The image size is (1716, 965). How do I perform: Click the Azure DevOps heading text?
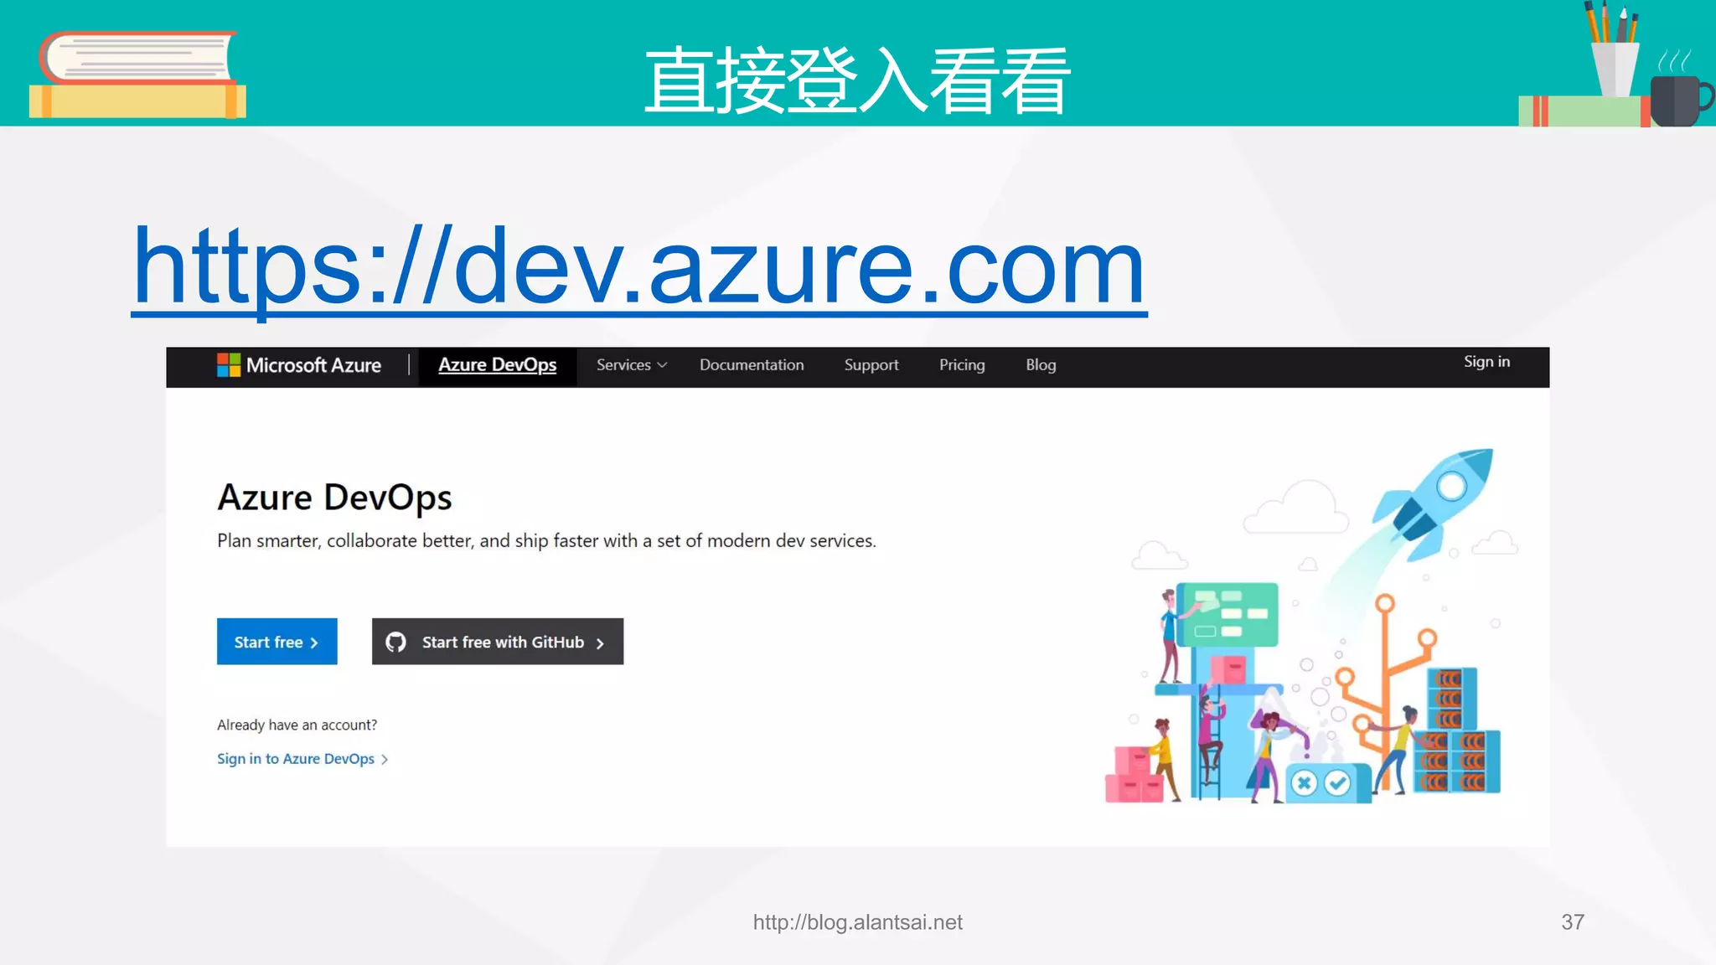[334, 498]
